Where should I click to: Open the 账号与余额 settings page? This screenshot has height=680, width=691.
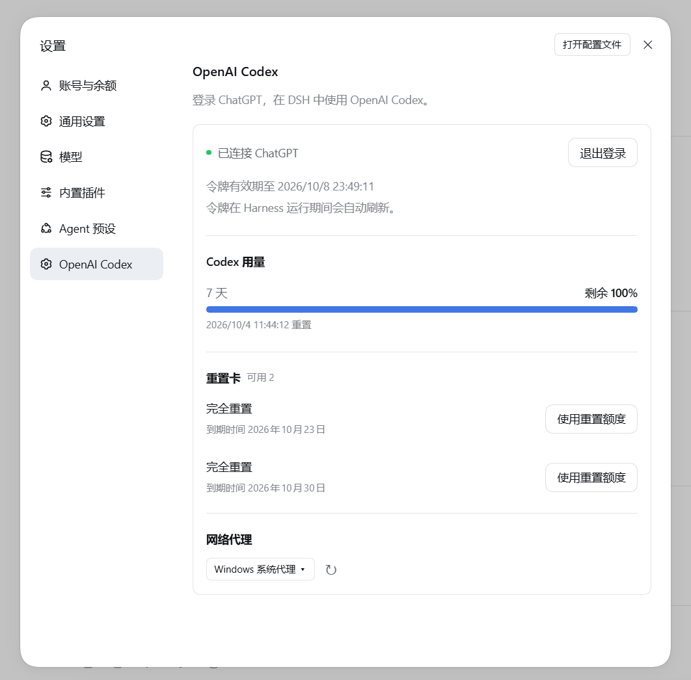(96, 85)
